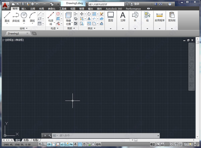
Task: Expand the 绘制 draw panel
Action: tap(24, 28)
